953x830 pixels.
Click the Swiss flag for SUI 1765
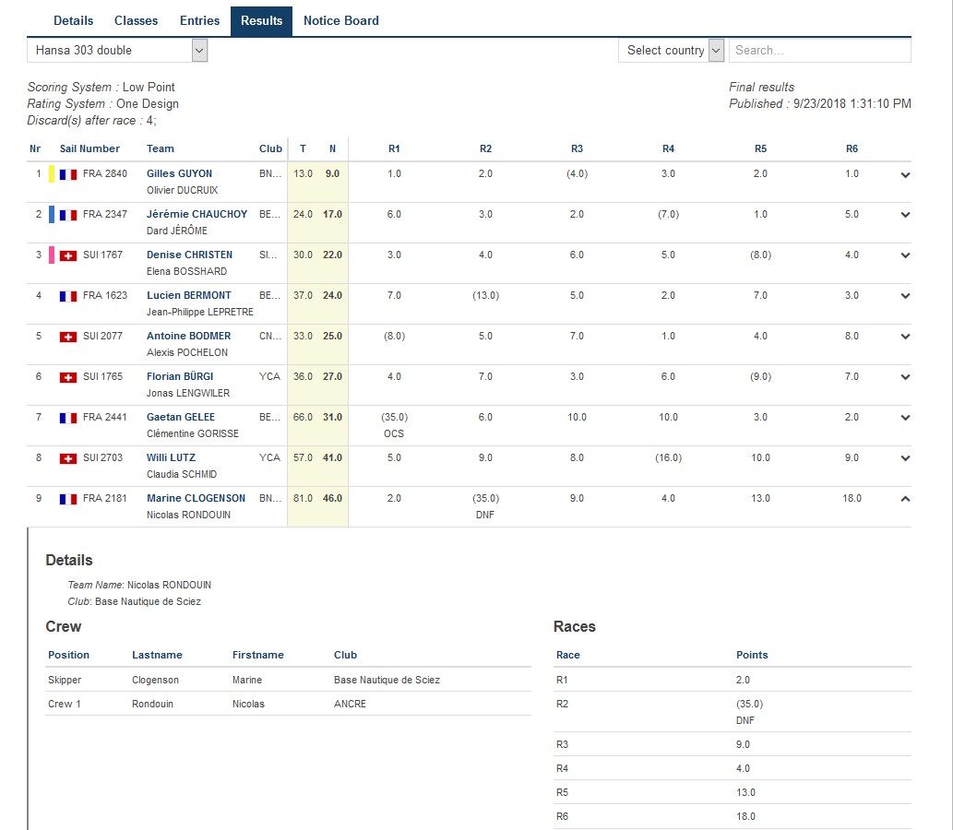(x=68, y=377)
